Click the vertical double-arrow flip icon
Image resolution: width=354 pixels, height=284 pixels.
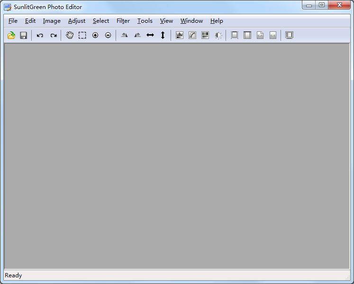[163, 35]
